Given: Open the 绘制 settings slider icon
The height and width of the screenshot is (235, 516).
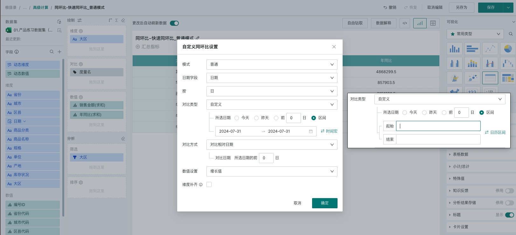Looking at the screenshot, I should [x=80, y=20].
